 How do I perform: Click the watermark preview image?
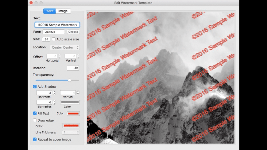click(x=161, y=77)
